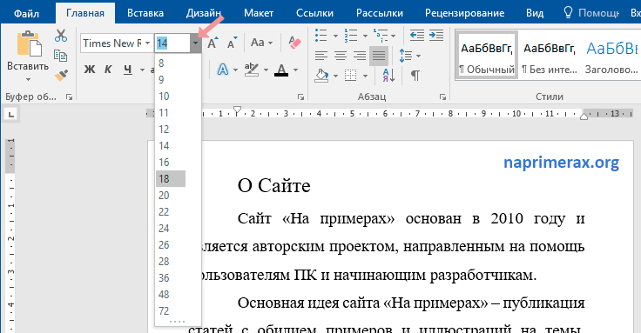Click the О Сайте heading text

coord(273,186)
